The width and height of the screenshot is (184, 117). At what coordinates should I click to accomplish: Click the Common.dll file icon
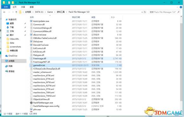(x=31, y=24)
